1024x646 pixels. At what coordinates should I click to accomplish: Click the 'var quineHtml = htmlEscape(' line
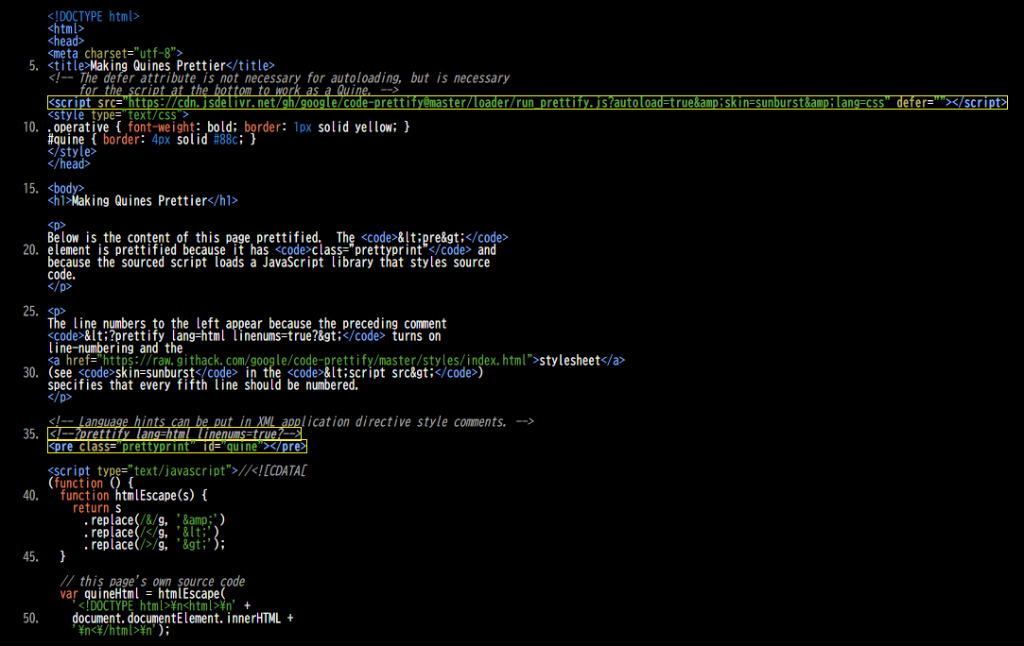coord(143,594)
